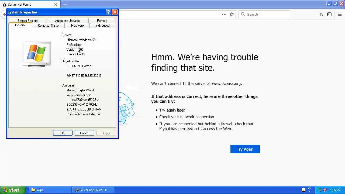345x194 pixels.
Task: Open the hamburger application menu
Action: click(x=340, y=14)
